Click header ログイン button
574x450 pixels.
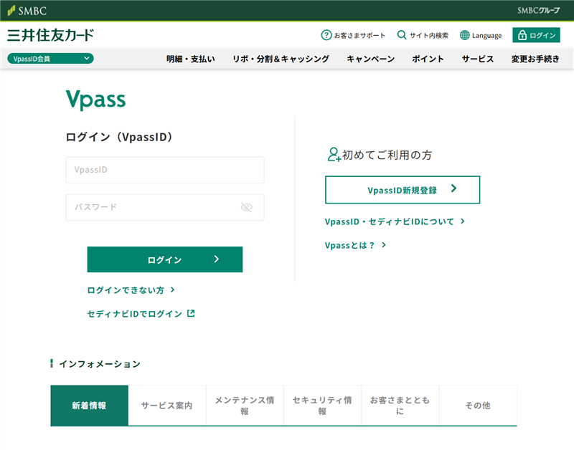536,35
